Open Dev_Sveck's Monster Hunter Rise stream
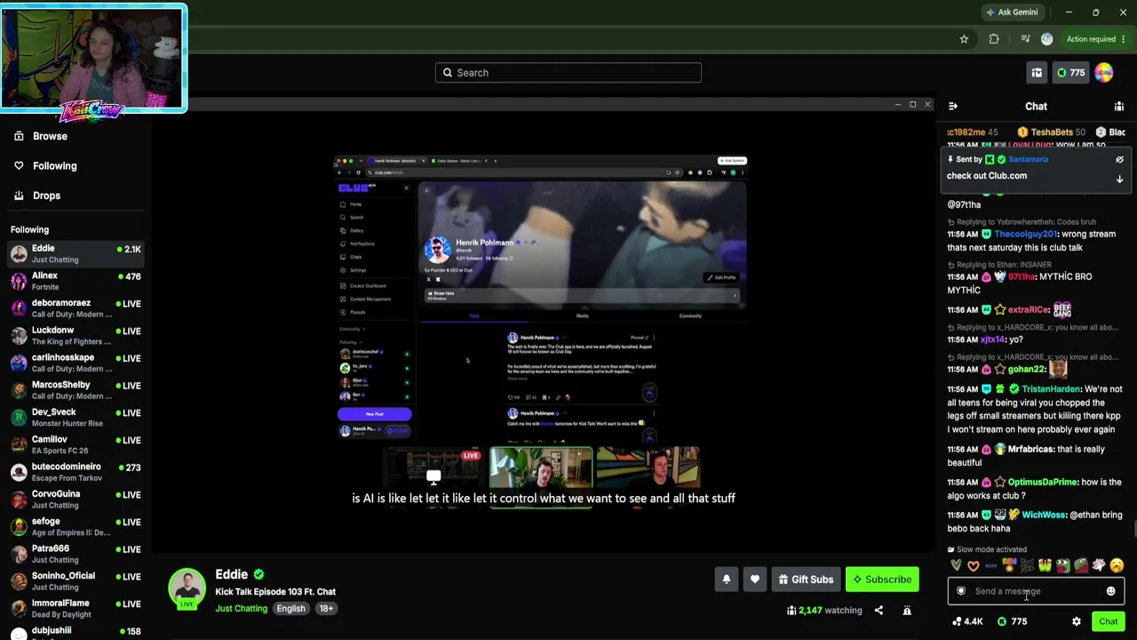 coord(76,418)
